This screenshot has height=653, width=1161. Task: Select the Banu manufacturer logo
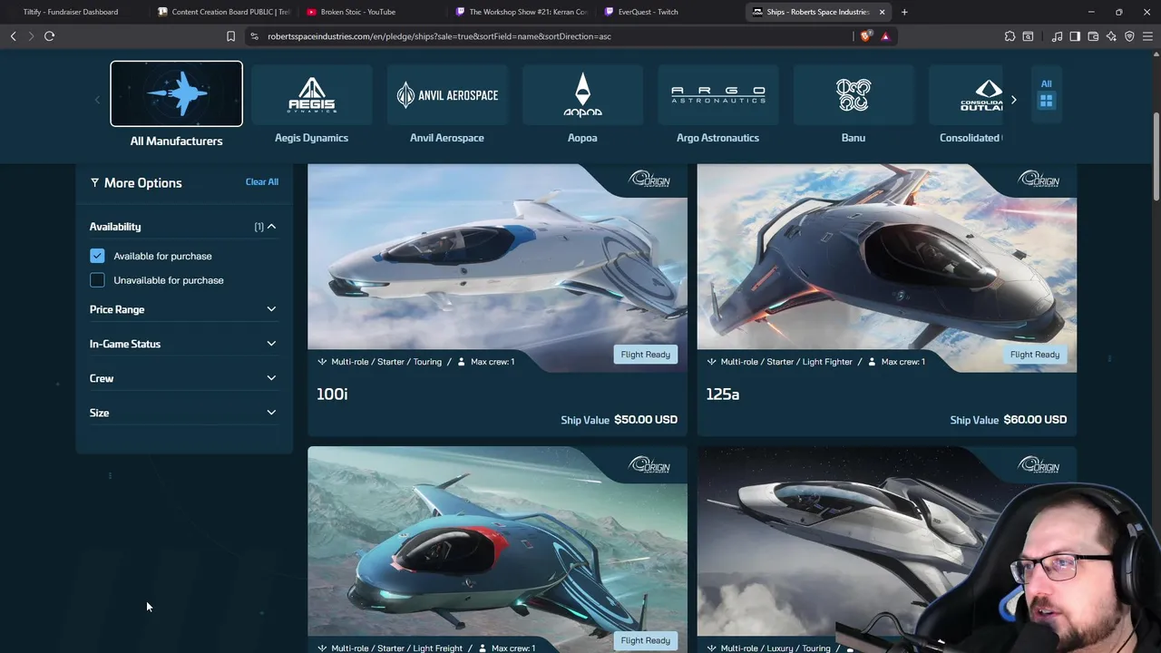click(x=854, y=94)
